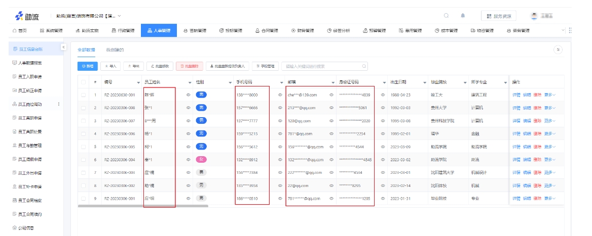Reveal phone number for row 1 using eye icon
The image size is (592, 236).
[x=279, y=95]
